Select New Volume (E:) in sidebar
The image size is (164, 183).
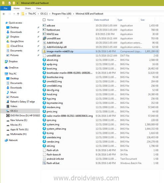19,120
